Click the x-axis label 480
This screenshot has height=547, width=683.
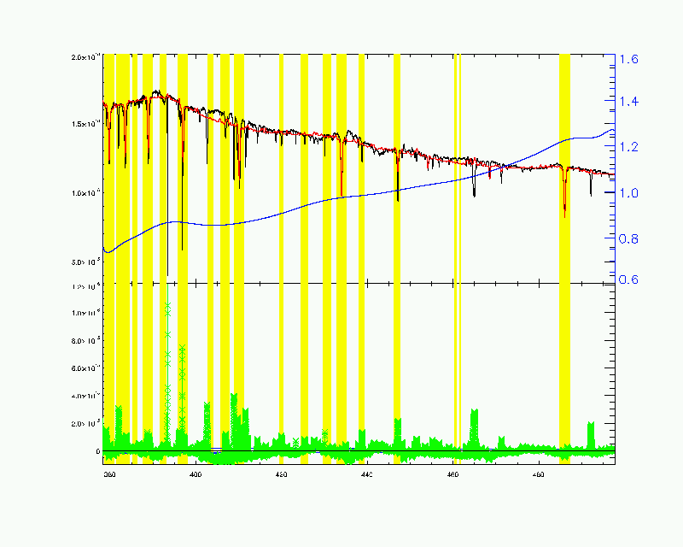pos(539,474)
